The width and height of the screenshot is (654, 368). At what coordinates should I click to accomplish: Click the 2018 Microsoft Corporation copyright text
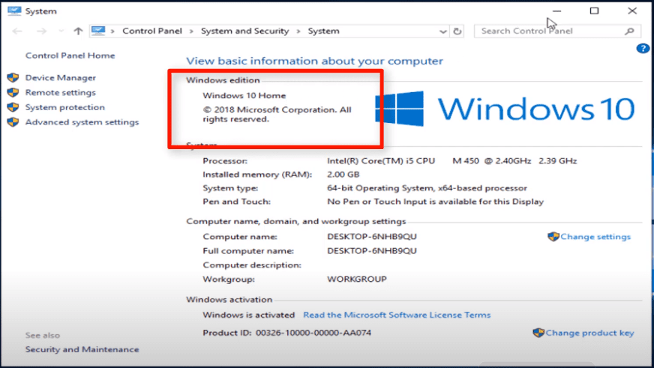[x=277, y=114]
